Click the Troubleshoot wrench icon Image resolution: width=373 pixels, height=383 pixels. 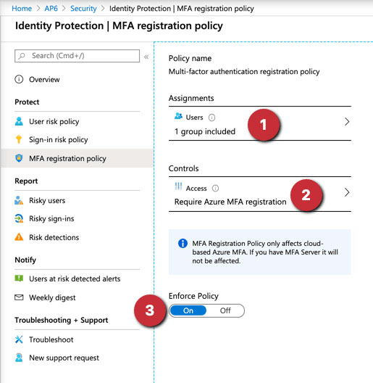(19, 339)
